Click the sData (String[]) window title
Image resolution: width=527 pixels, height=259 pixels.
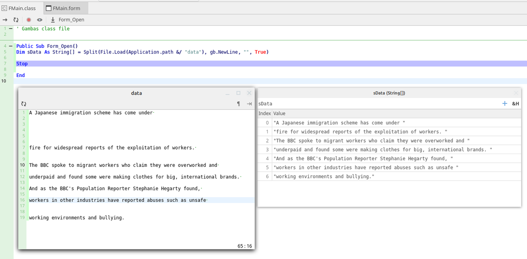point(389,93)
